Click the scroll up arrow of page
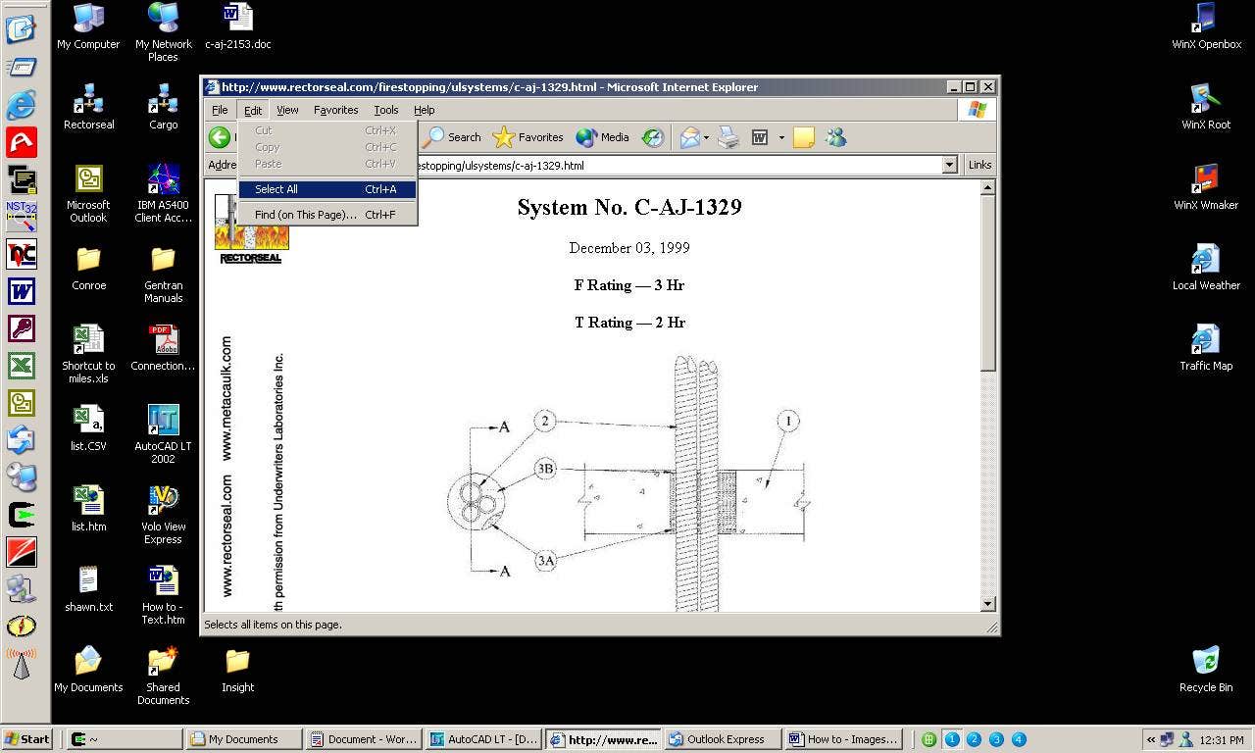 pyautogui.click(x=988, y=187)
